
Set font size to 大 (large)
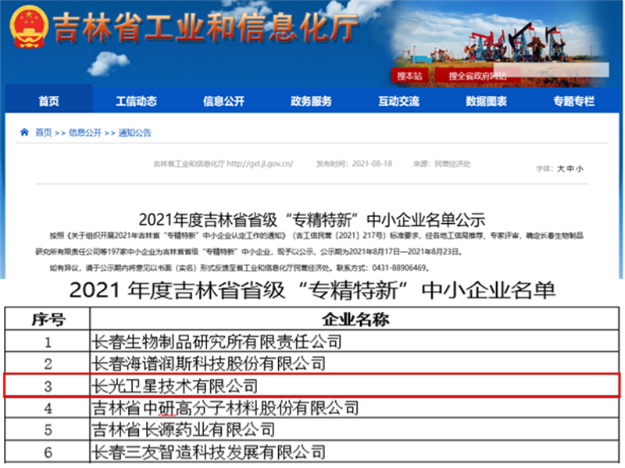560,168
